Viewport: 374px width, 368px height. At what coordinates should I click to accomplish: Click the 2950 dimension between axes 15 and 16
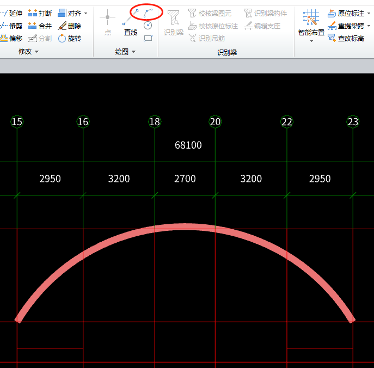click(50, 179)
